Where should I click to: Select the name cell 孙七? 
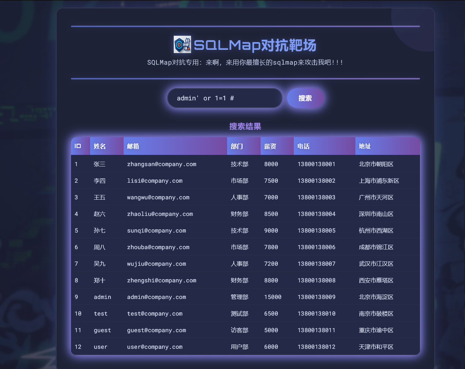point(99,231)
